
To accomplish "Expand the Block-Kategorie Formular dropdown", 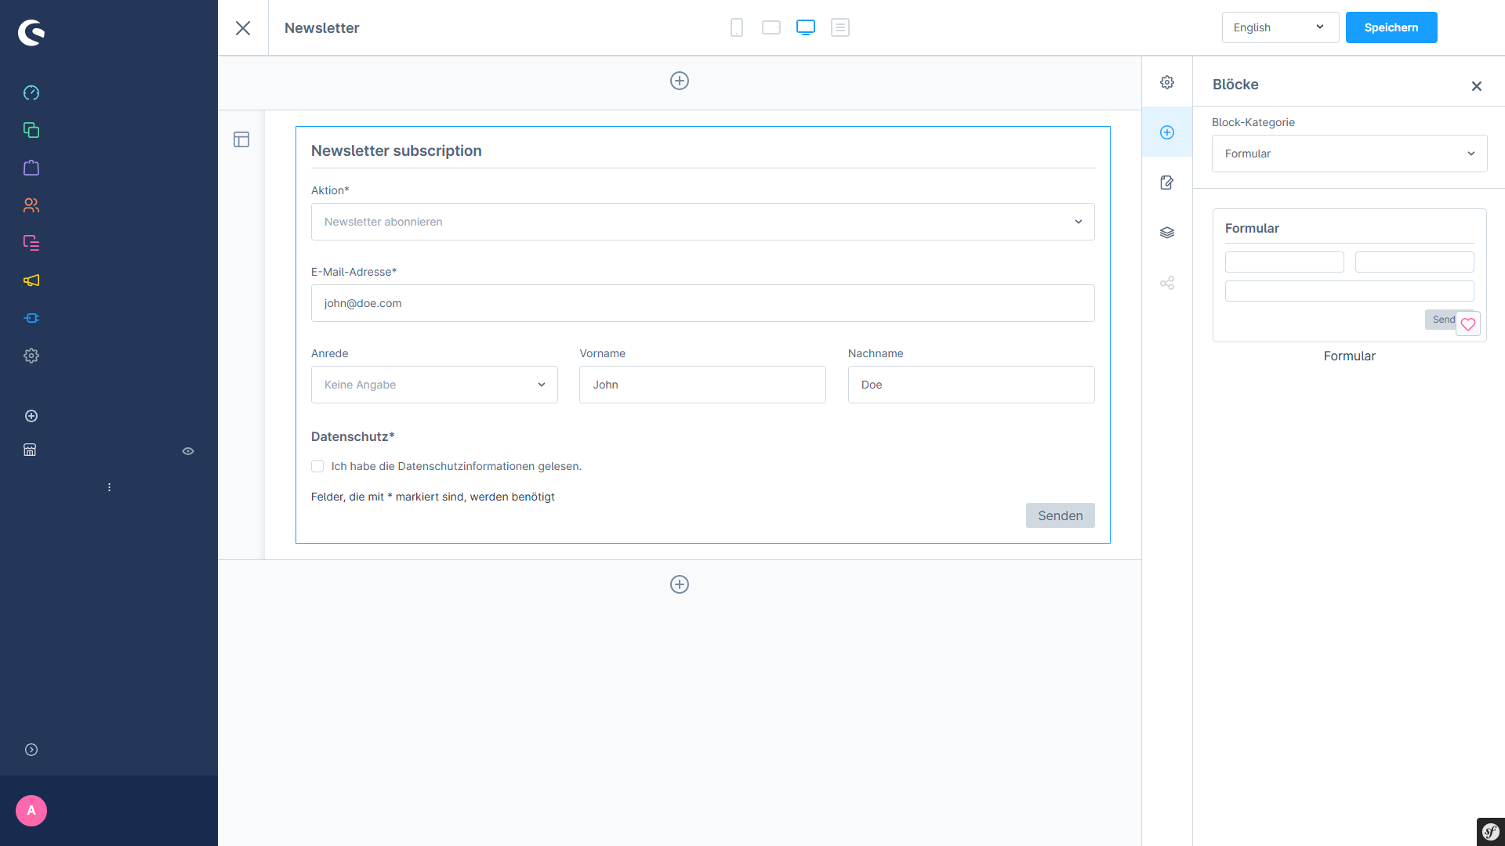I will [x=1349, y=154].
